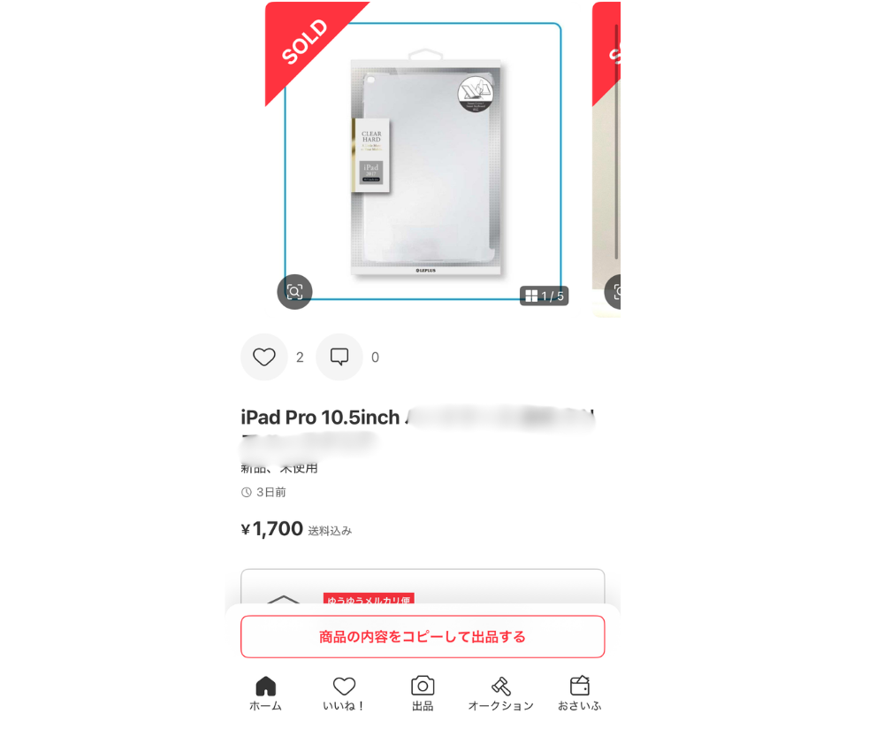Click the image search icon on first photo
884x752 pixels.
click(x=294, y=292)
